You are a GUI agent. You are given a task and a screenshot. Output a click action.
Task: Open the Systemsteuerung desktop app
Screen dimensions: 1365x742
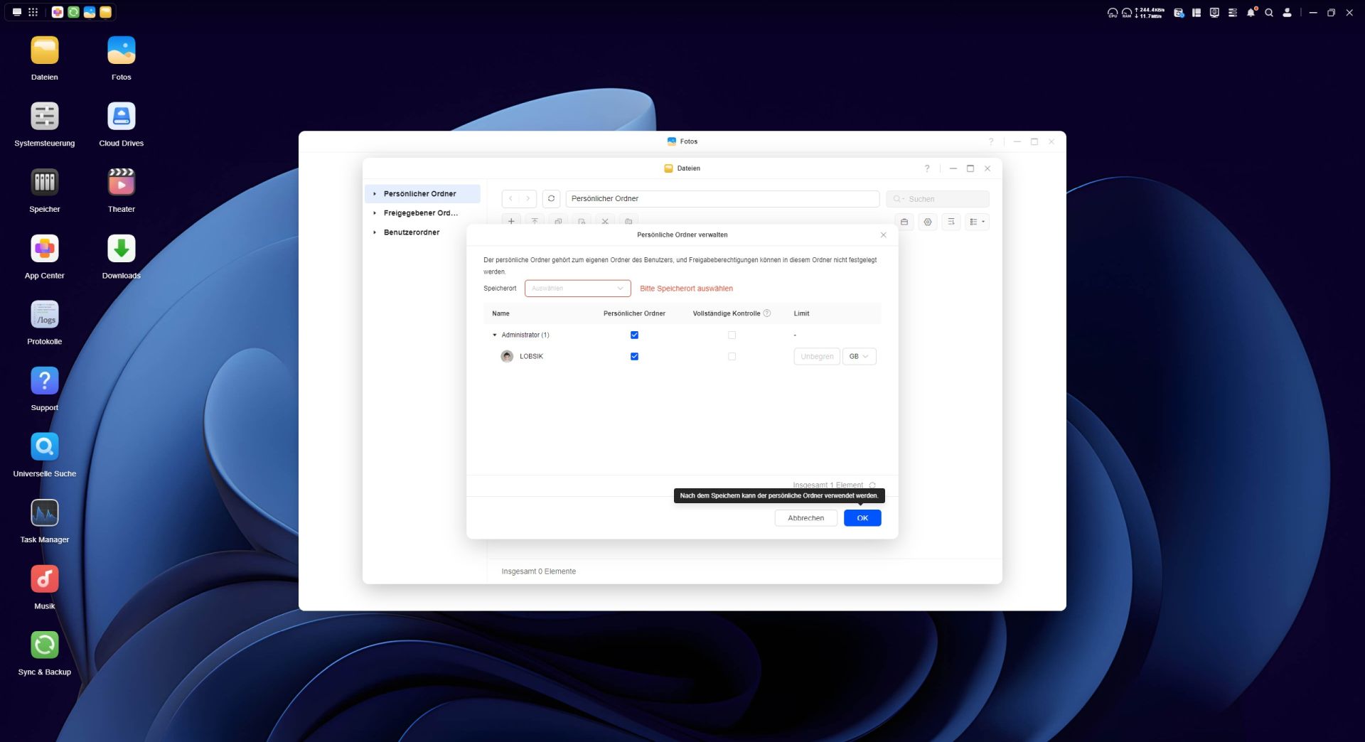click(x=44, y=117)
